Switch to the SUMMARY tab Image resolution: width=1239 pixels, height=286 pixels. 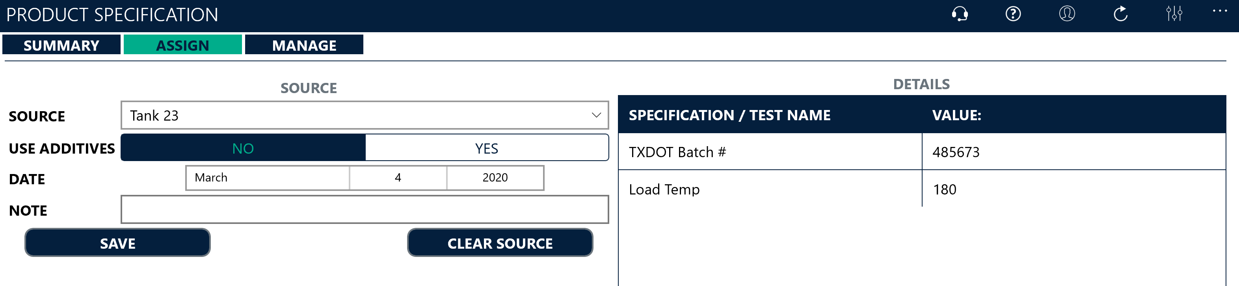(61, 45)
